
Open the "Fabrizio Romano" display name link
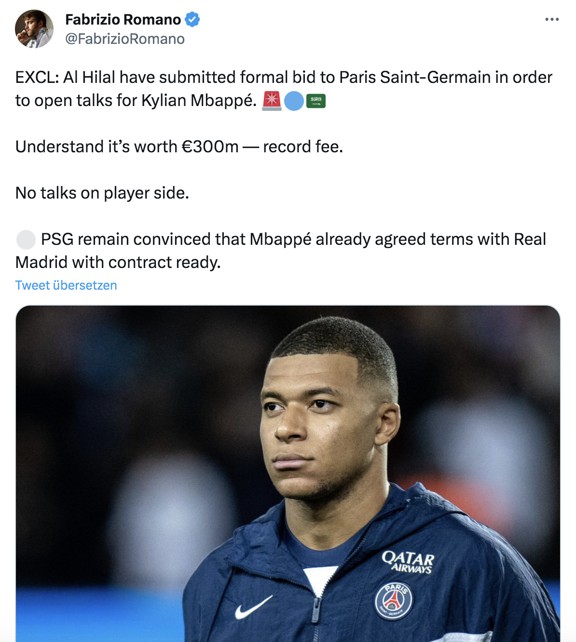123,20
